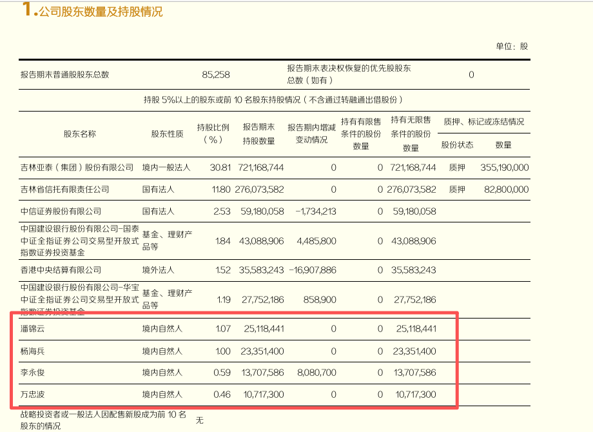Select shareholder 吉林亚泰（集团）股份有限公司

[x=77, y=168]
